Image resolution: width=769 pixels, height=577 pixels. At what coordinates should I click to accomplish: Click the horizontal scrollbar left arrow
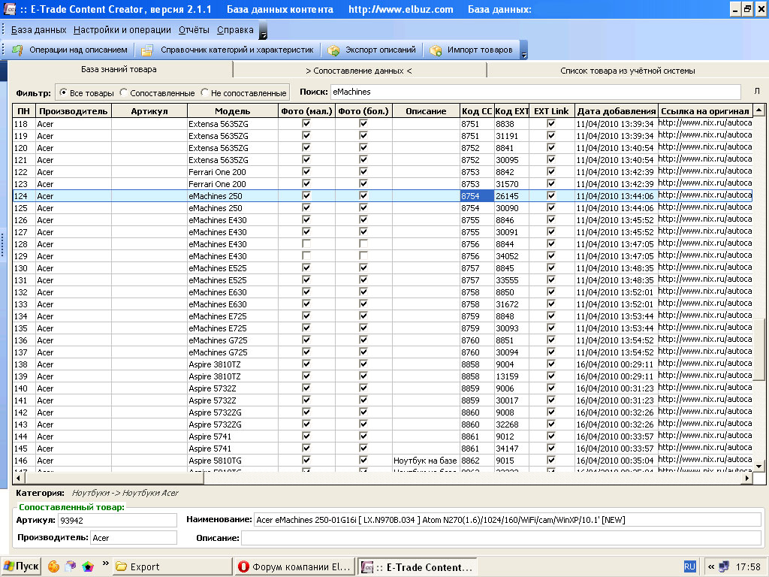coord(19,478)
